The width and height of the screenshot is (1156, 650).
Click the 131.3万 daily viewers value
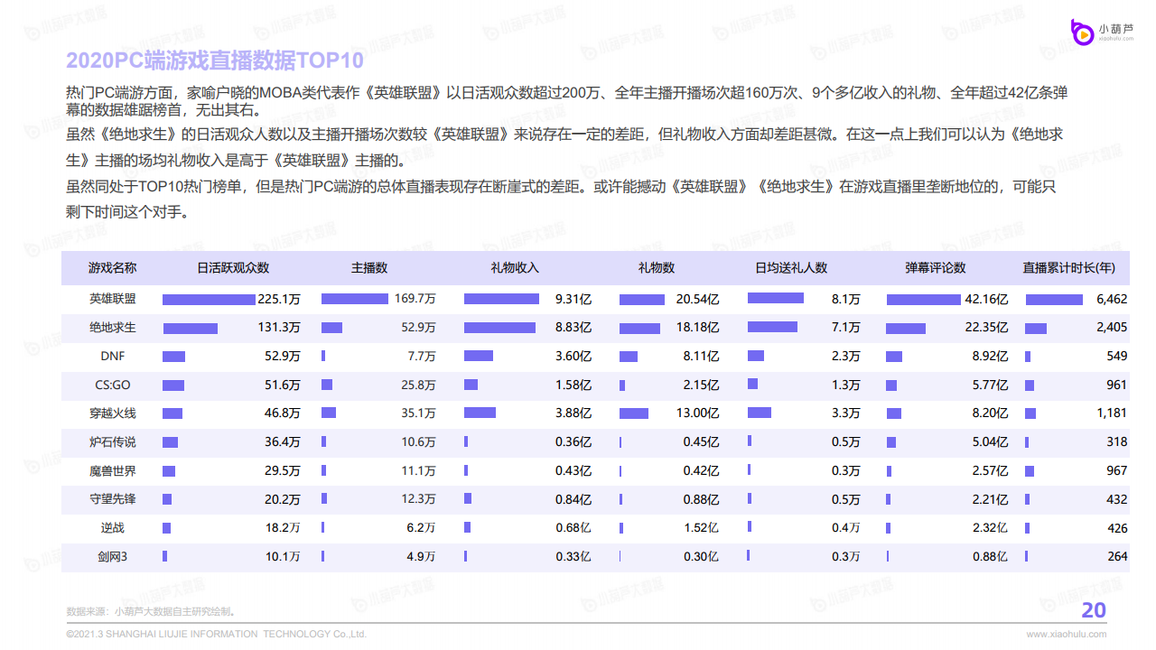(x=279, y=328)
